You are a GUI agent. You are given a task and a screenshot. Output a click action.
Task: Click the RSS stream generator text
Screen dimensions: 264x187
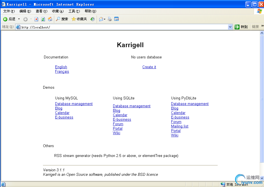point(116,156)
